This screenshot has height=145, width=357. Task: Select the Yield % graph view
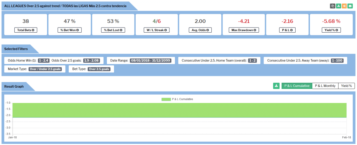[x=347, y=86]
